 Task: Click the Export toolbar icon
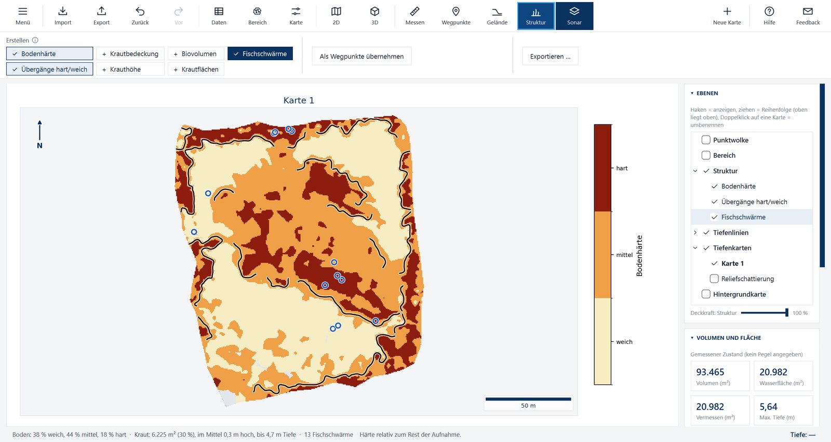click(101, 11)
